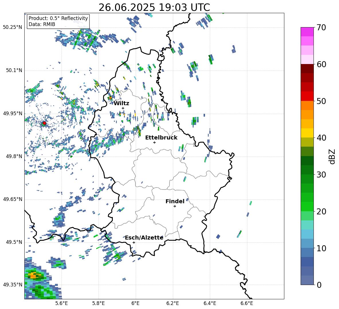Click the Wiltz station cross marker
This screenshot has width=339, height=309.
[x=123, y=108]
